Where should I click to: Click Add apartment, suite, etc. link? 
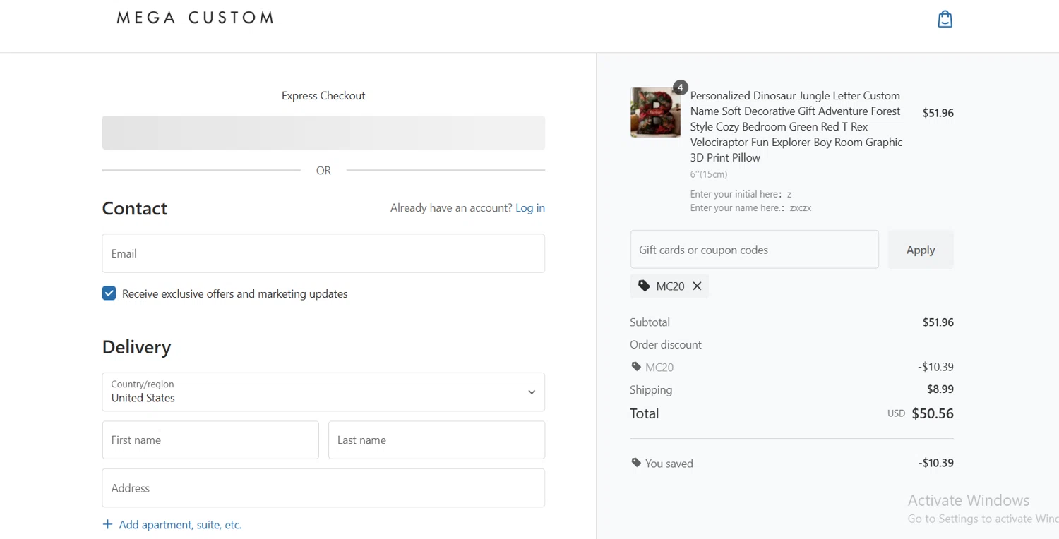click(x=180, y=524)
